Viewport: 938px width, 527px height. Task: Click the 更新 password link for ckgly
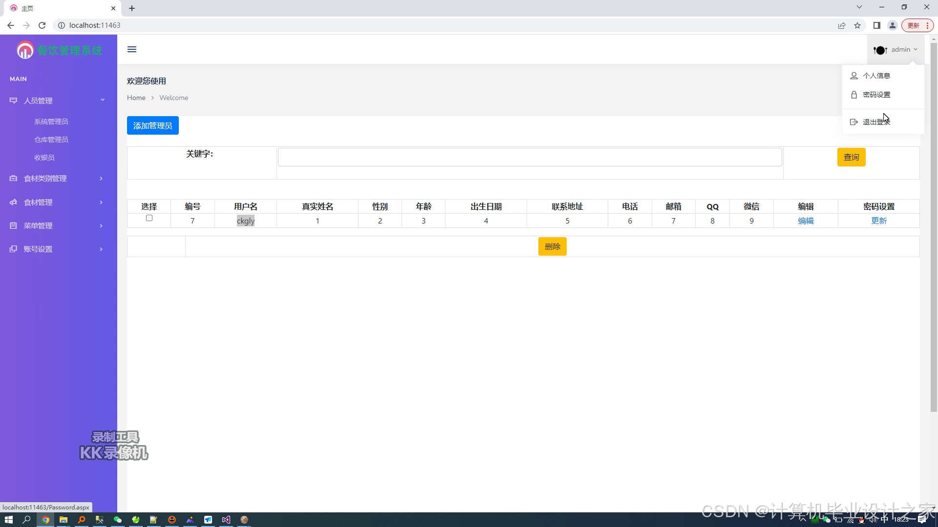[879, 221]
